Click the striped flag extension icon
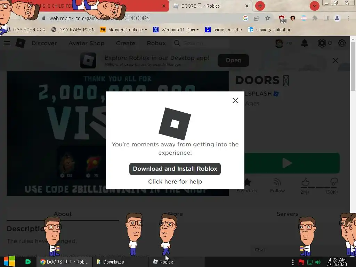 [x=304, y=18]
